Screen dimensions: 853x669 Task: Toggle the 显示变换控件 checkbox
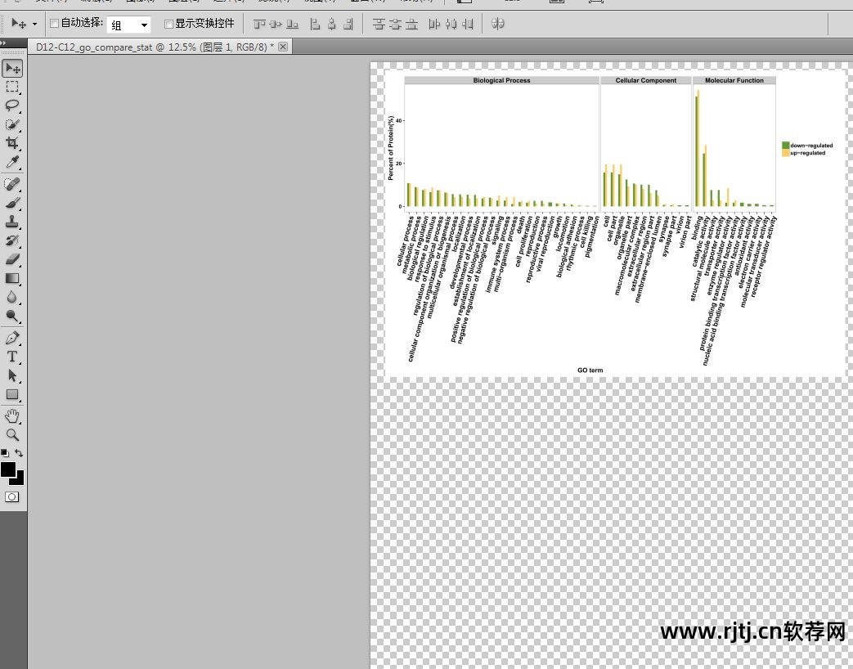(x=169, y=24)
